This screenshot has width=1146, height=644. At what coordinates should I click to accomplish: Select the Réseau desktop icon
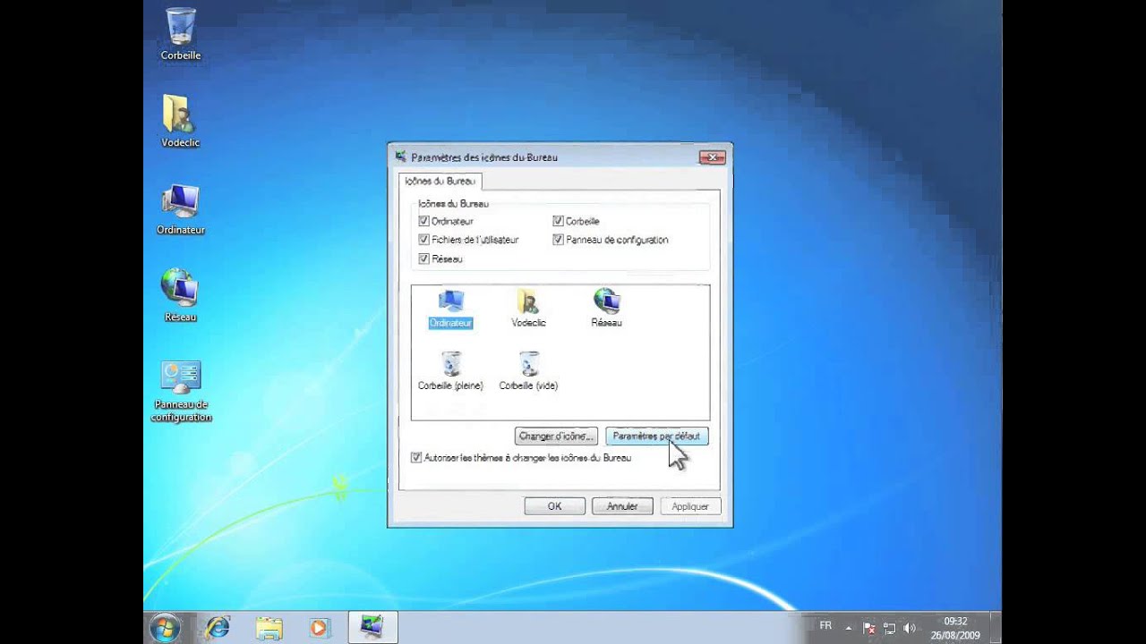click(181, 296)
